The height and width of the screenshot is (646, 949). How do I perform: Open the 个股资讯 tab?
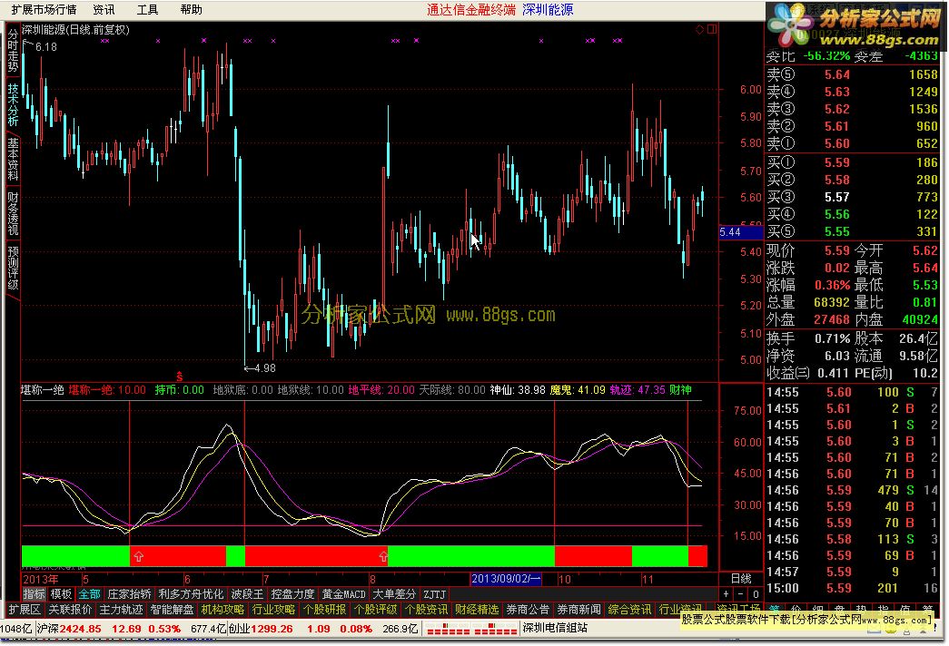(x=426, y=609)
